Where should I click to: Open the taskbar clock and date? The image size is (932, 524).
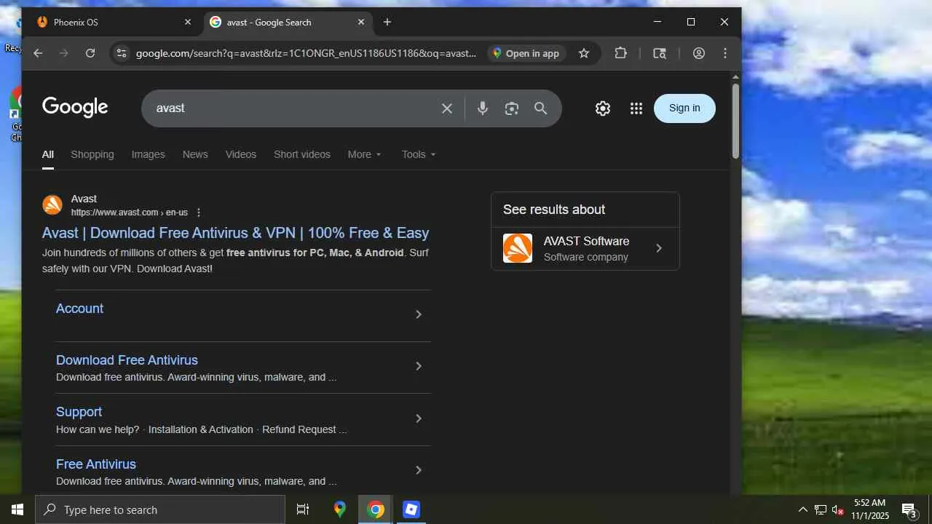pos(870,509)
